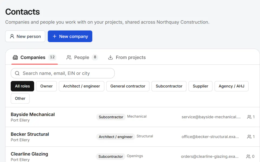Image resolution: width=260 pixels, height=162 pixels.
Task: Open the Companies tab
Action: pos(34,57)
